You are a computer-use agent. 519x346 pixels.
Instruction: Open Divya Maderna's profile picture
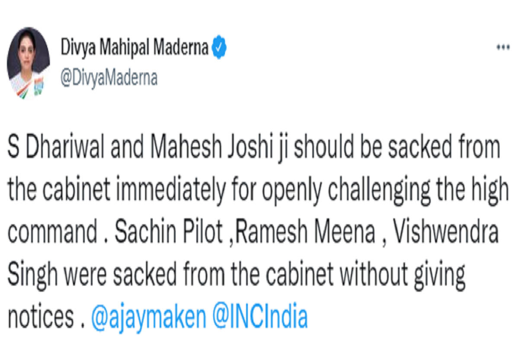[28, 63]
